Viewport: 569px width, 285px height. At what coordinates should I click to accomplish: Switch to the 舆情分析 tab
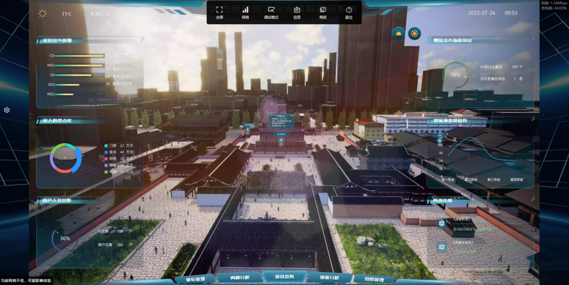(x=238, y=278)
